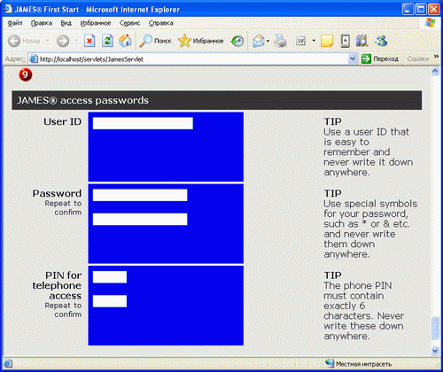
Task: Click the 'User ID' label
Action: click(x=62, y=121)
